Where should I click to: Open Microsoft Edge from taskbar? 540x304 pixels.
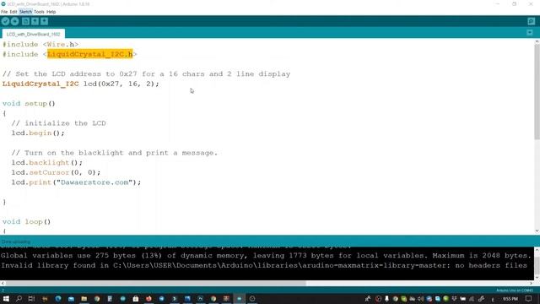[x=58, y=298]
